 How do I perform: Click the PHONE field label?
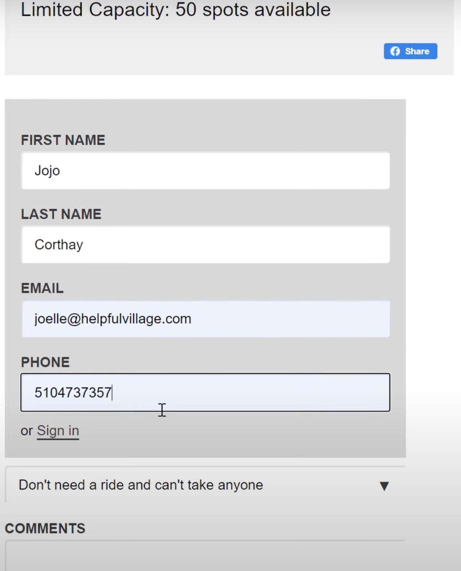pos(45,362)
